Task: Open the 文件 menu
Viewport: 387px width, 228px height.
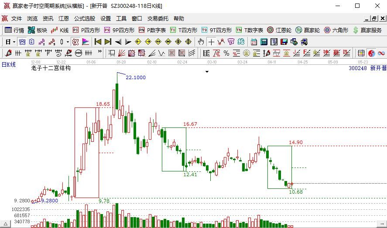Action: click(17, 18)
